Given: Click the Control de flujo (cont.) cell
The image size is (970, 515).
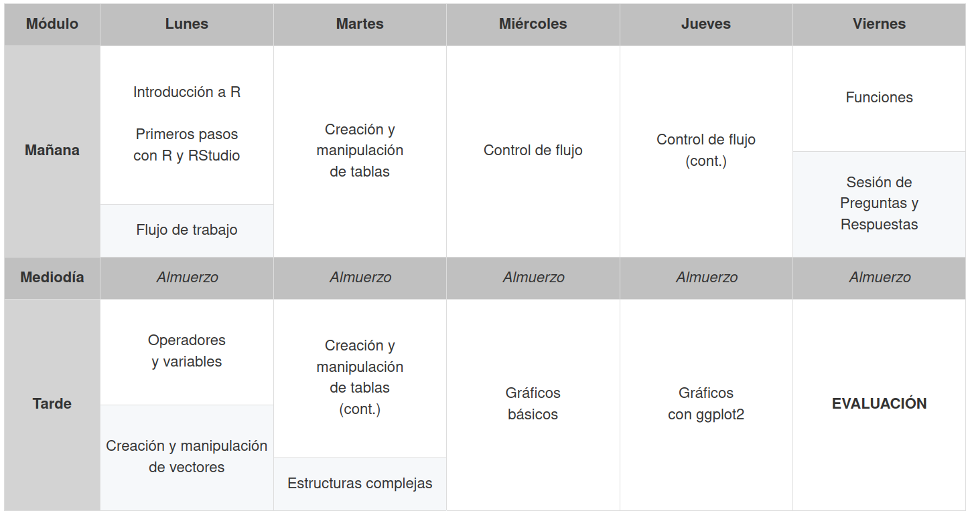Looking at the screenshot, I should point(706,150).
